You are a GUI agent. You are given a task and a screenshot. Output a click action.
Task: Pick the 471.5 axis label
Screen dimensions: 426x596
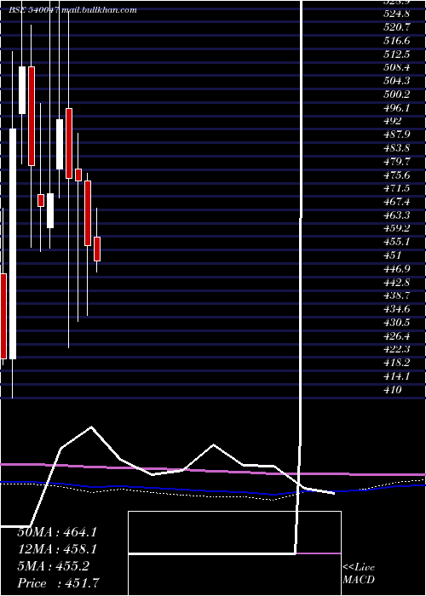397,188
